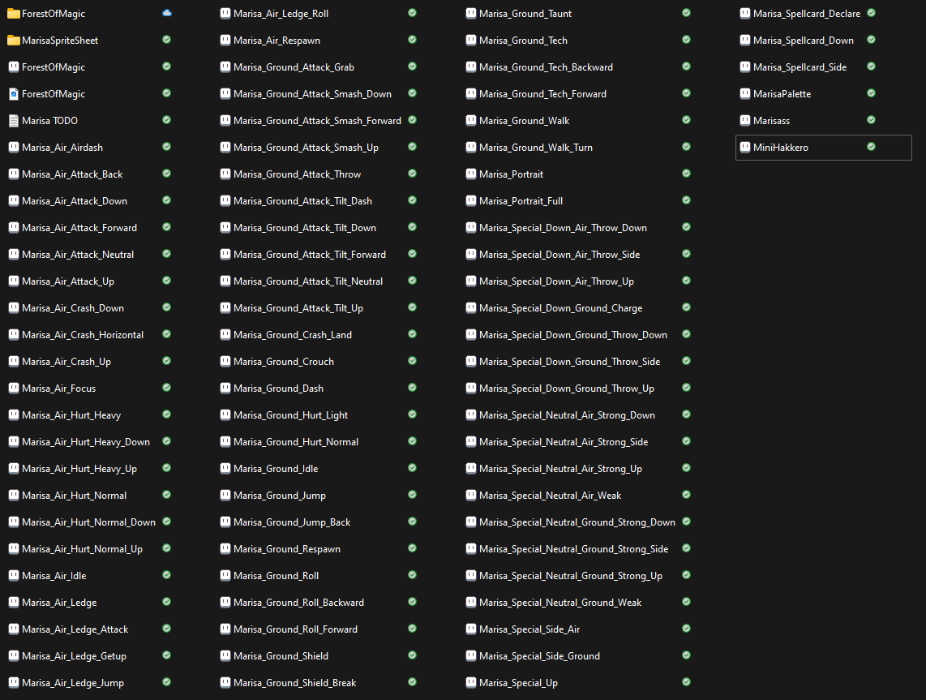
Task: Select the file named Marisa_Special_Down_Air_Throw_Side
Action: point(559,255)
